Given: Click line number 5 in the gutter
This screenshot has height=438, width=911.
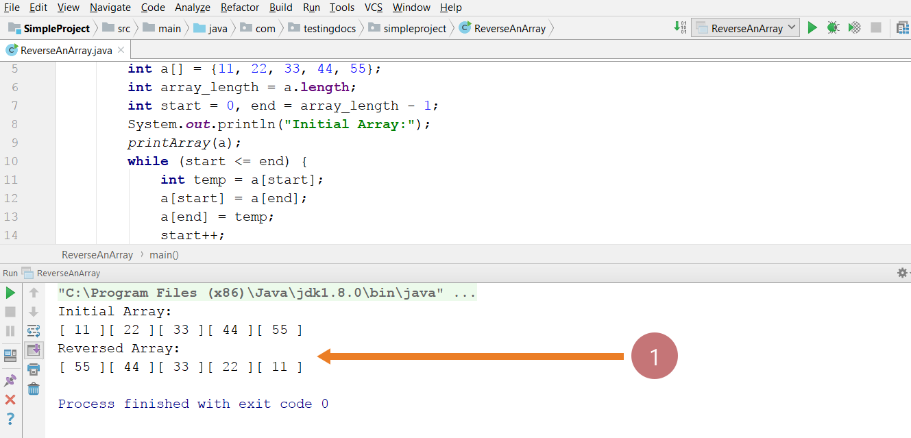Looking at the screenshot, I should click(x=15, y=69).
